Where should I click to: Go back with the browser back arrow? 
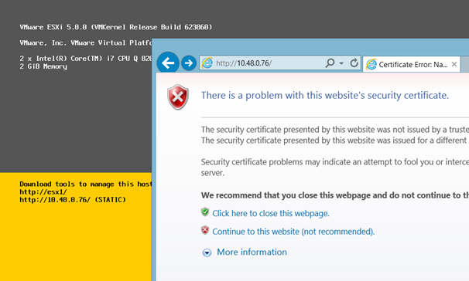pos(168,63)
